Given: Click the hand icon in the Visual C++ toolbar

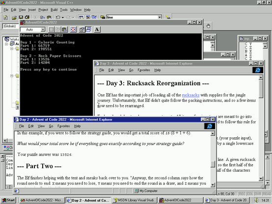Looking at the screenshot, I should click(x=208, y=26).
